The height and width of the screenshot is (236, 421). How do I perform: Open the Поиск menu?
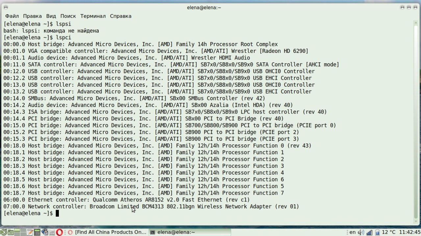(68, 16)
